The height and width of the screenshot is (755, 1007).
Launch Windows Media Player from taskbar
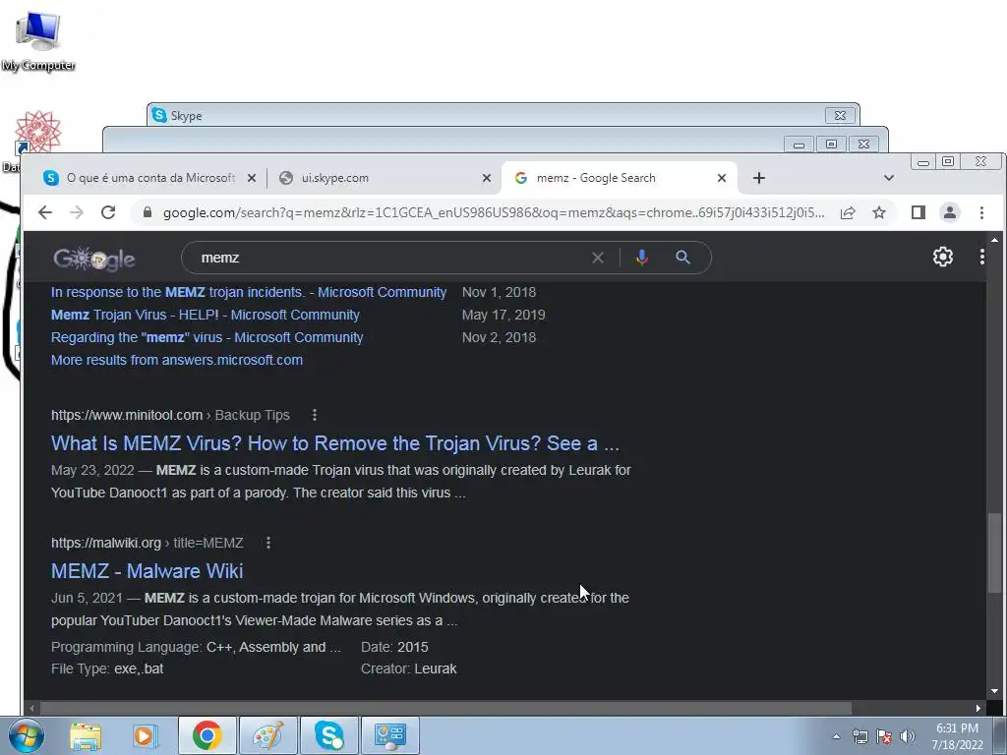point(145,735)
